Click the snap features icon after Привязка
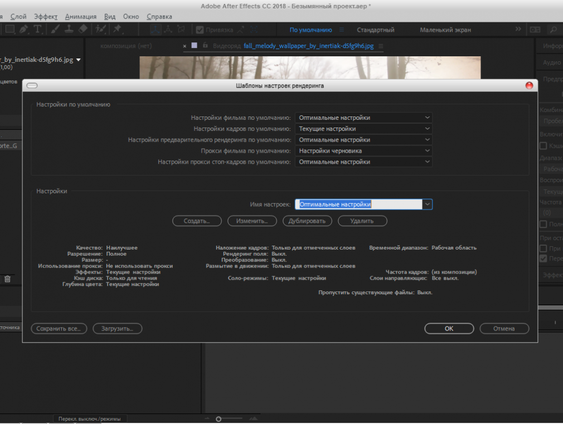 coord(254,30)
